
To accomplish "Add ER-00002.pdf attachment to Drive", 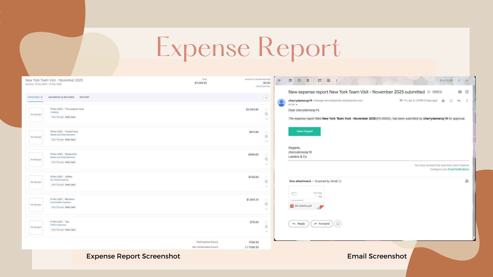I will (x=467, y=181).
